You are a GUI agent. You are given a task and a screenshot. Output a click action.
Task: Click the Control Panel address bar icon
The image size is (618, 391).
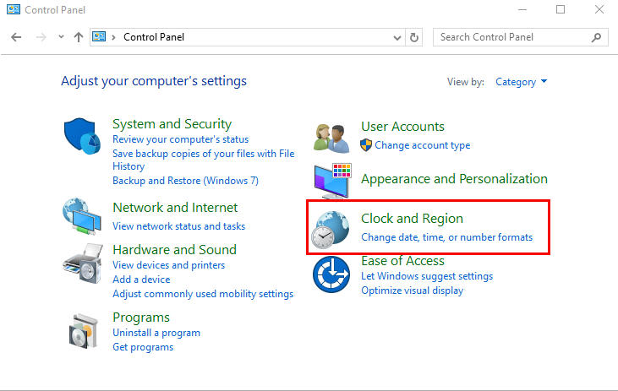[x=99, y=36]
